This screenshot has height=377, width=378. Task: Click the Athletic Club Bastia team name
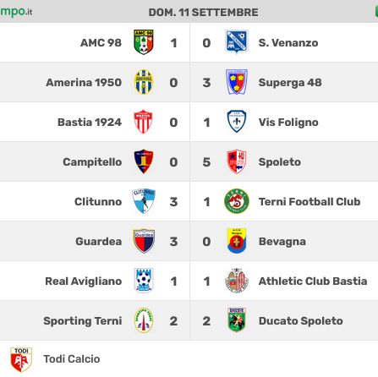tap(313, 281)
